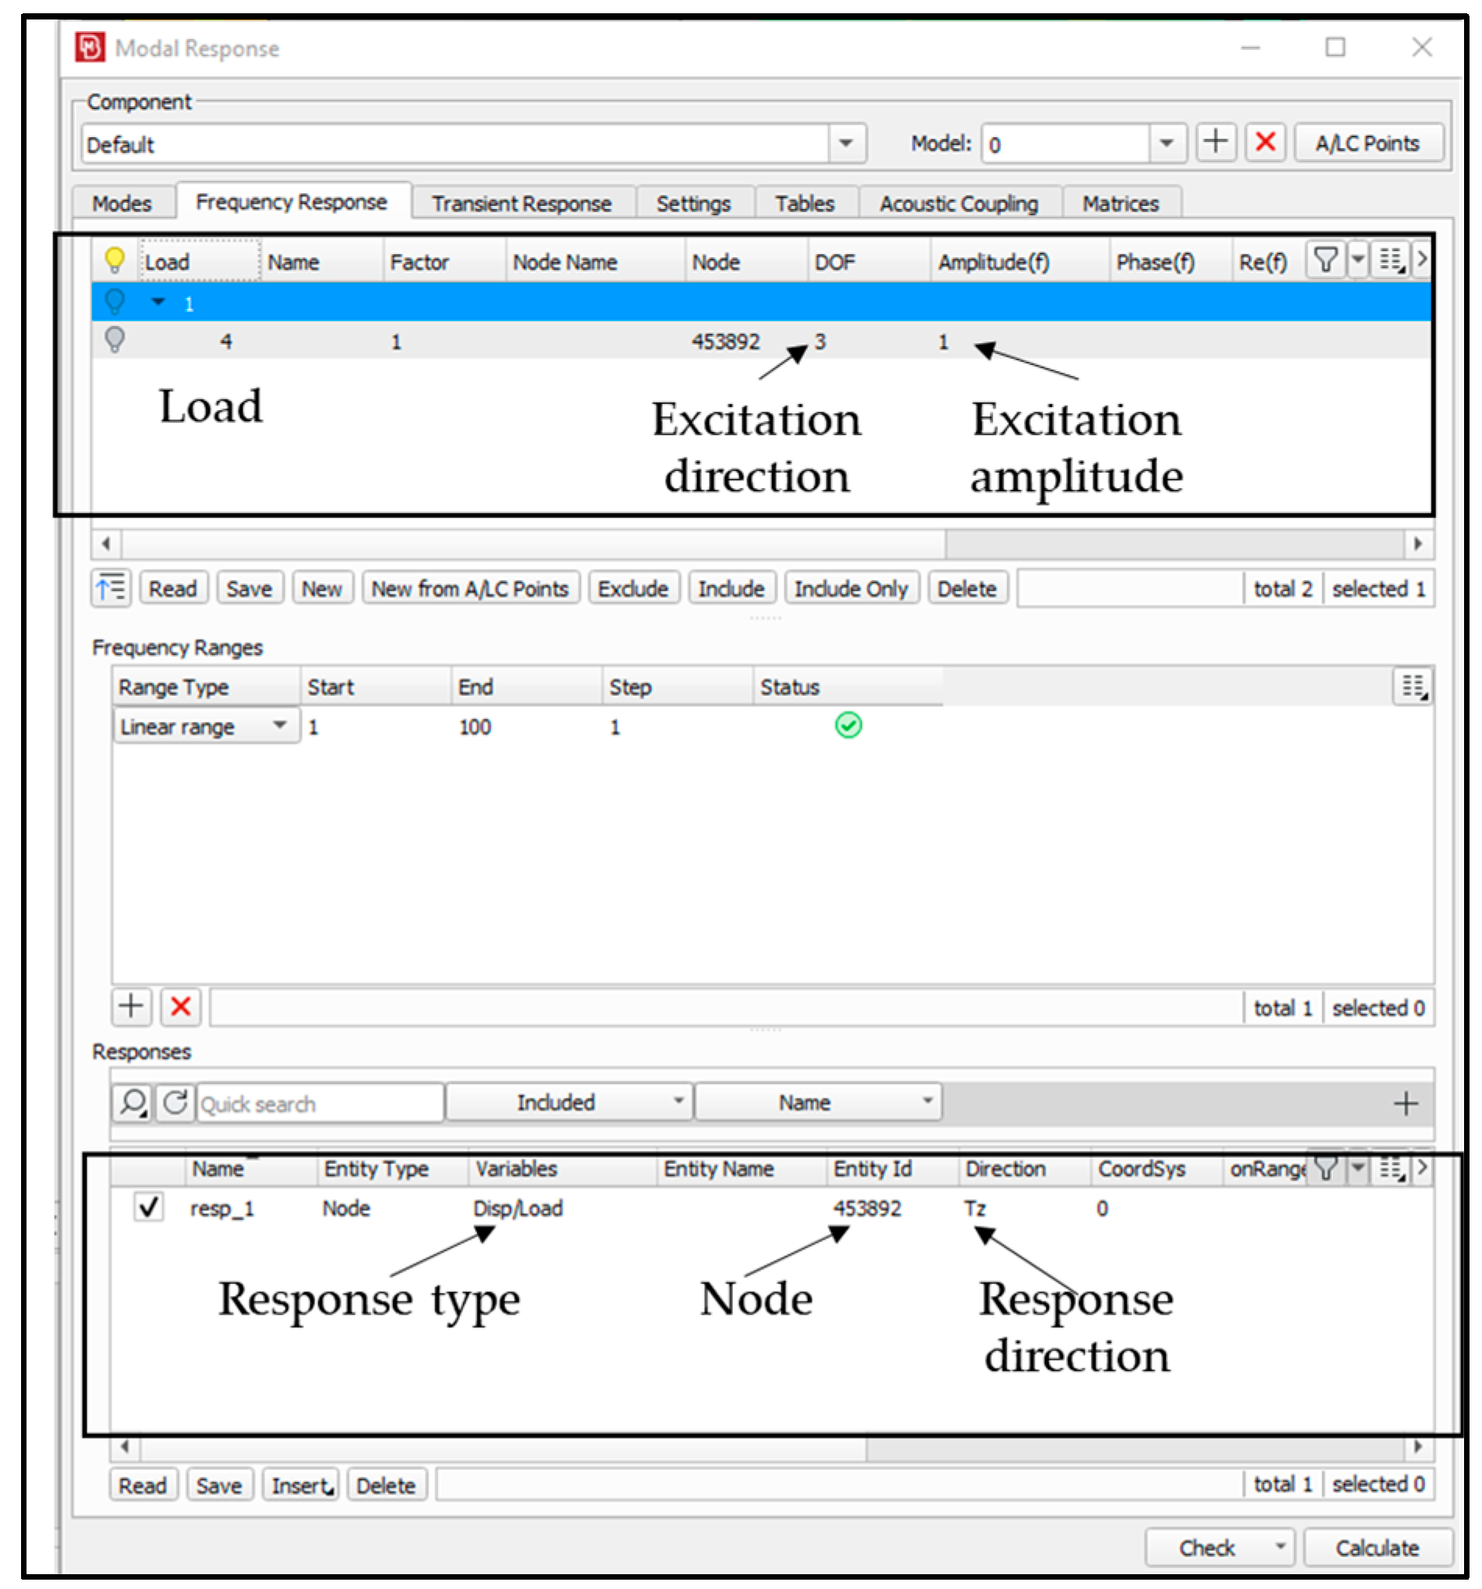Open the Check button dropdown arrow
The height and width of the screenshot is (1589, 1482).
(1279, 1546)
